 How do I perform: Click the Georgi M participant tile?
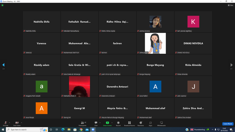coord(79,108)
